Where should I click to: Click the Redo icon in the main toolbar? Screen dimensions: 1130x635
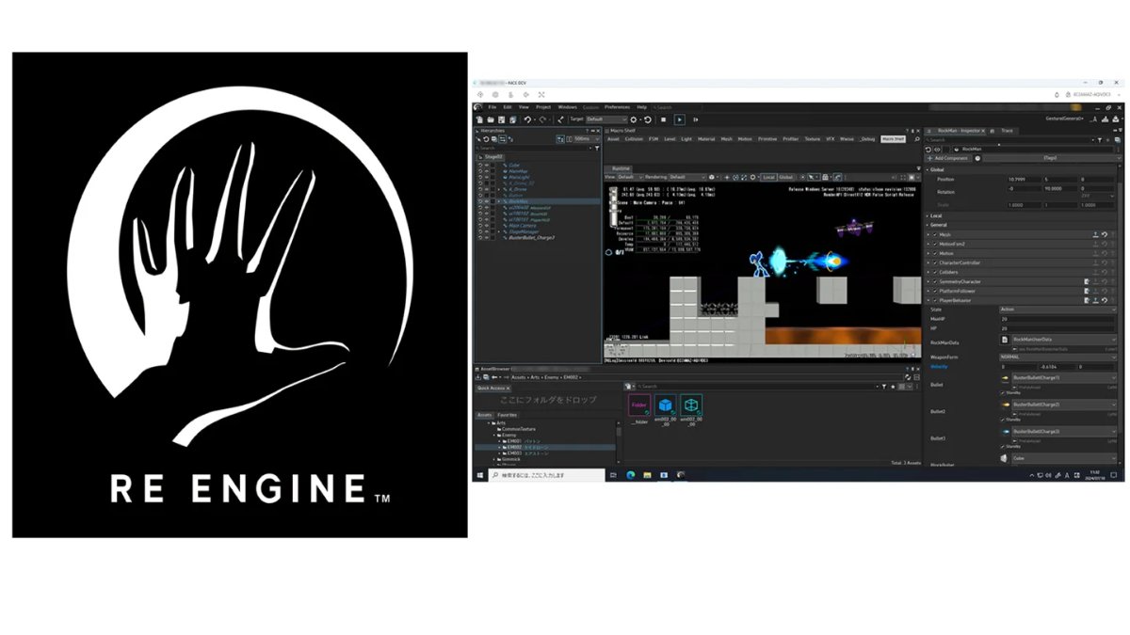[x=542, y=119]
